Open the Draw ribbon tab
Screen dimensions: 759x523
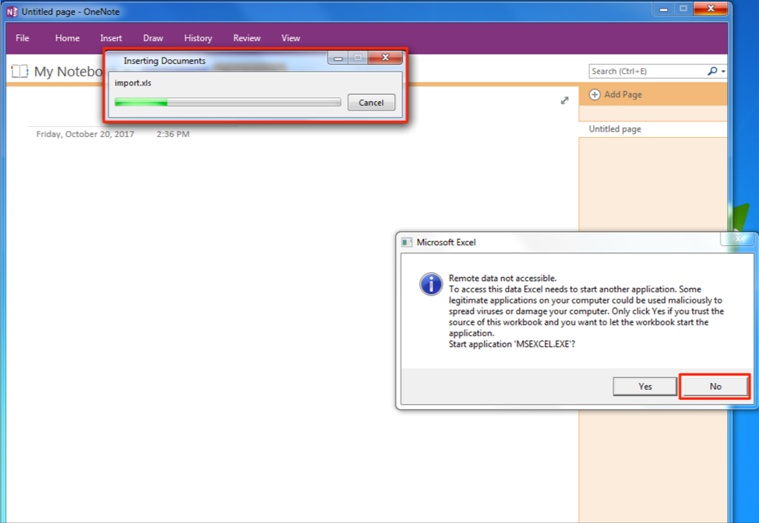[x=153, y=38]
